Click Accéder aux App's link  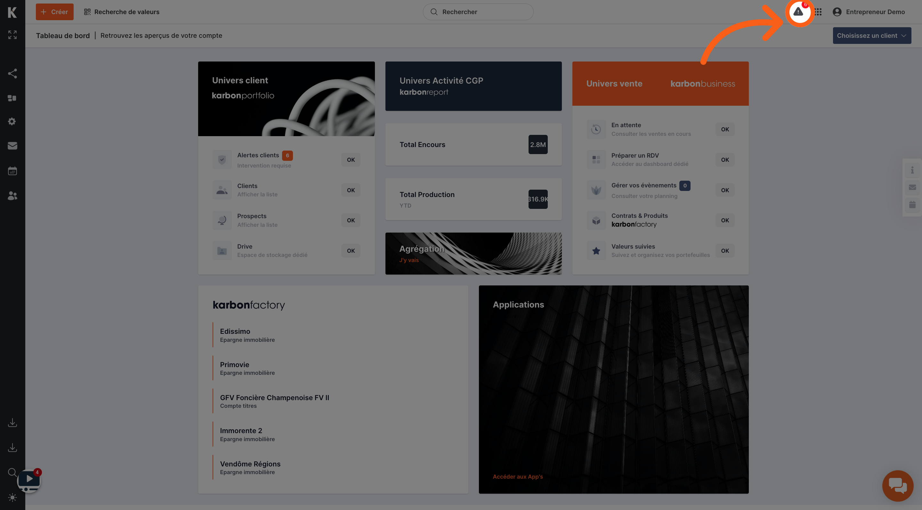[x=517, y=477]
